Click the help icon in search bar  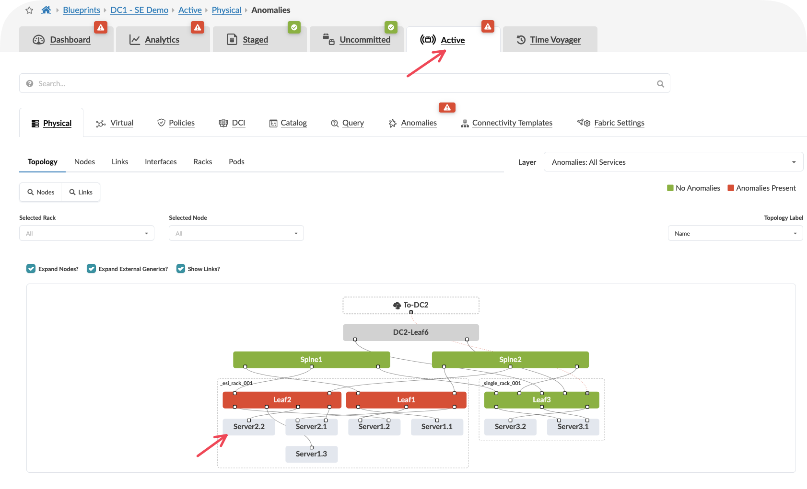coord(30,84)
